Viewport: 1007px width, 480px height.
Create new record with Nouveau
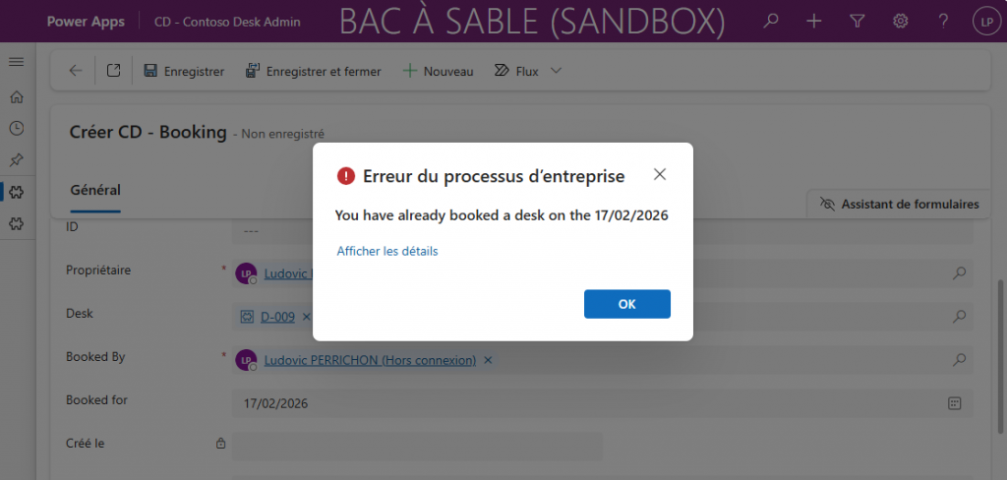tap(438, 72)
